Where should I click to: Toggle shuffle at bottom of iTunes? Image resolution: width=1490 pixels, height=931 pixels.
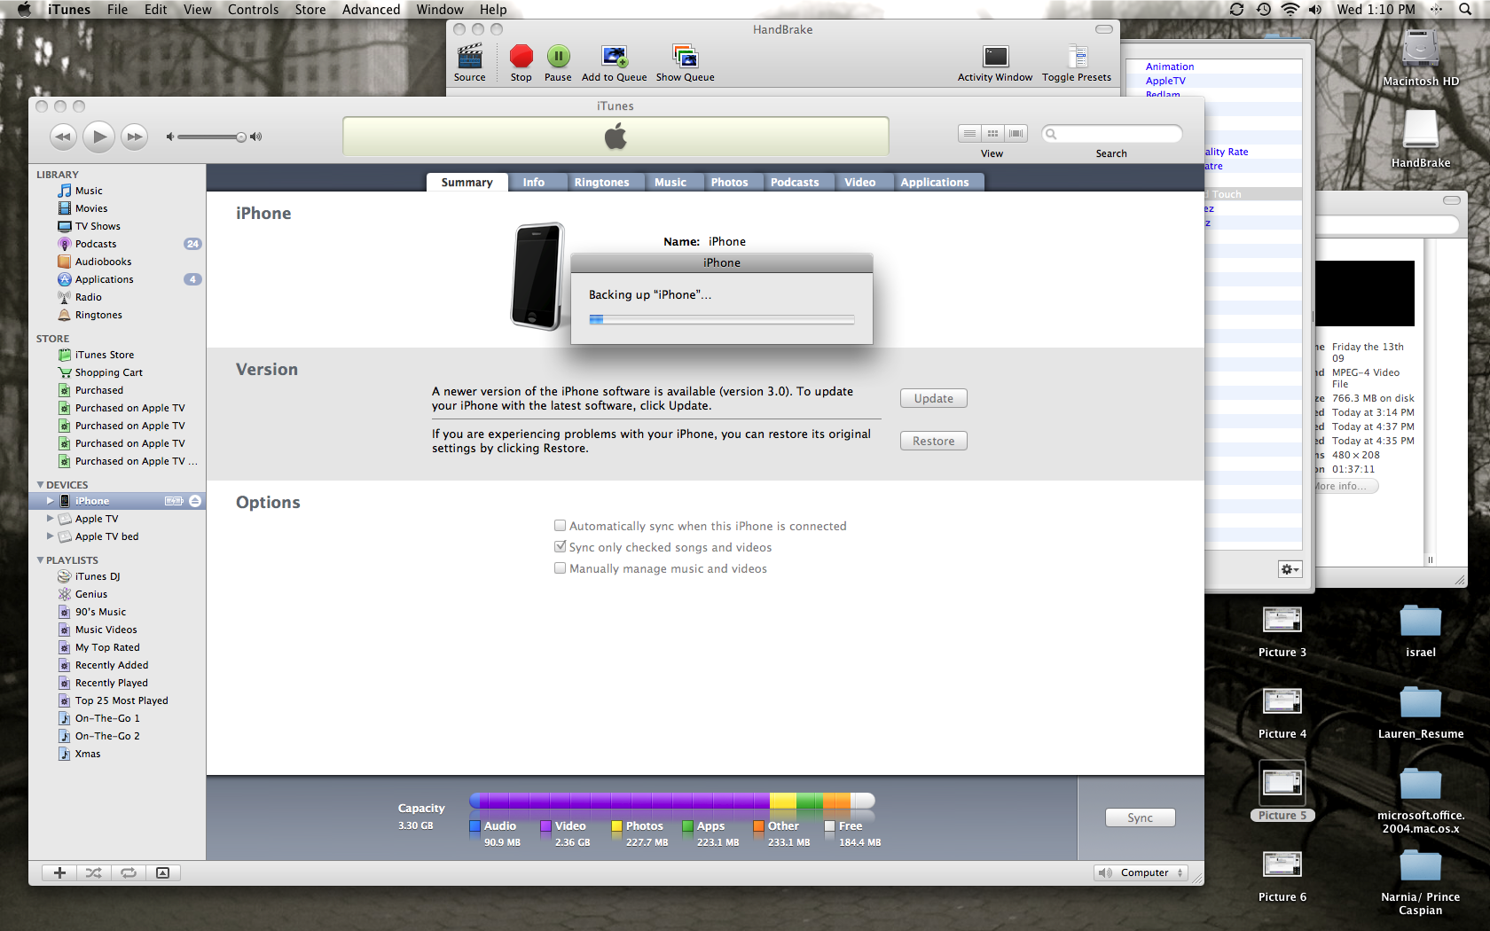(x=94, y=872)
